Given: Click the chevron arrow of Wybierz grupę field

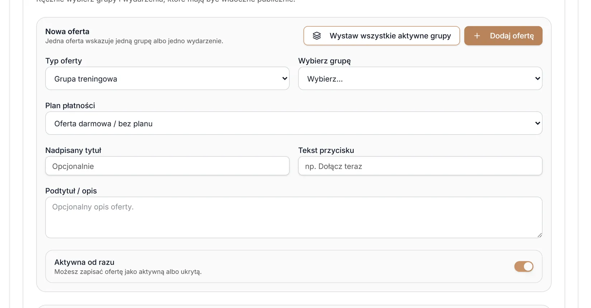Looking at the screenshot, I should (x=537, y=78).
